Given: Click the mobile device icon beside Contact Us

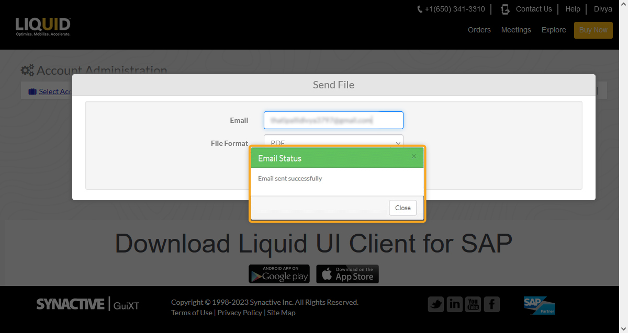Looking at the screenshot, I should click(x=505, y=9).
